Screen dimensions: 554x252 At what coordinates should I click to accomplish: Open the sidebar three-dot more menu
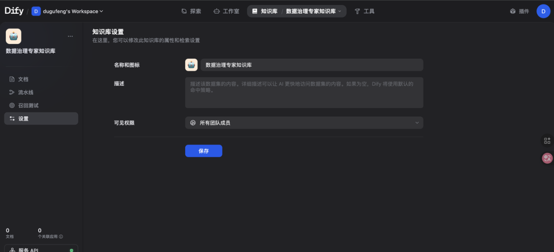(70, 36)
